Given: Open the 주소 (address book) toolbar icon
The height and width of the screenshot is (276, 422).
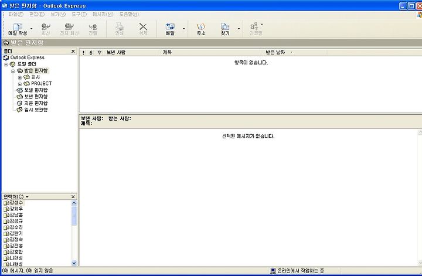Looking at the screenshot, I should pyautogui.click(x=201, y=26).
